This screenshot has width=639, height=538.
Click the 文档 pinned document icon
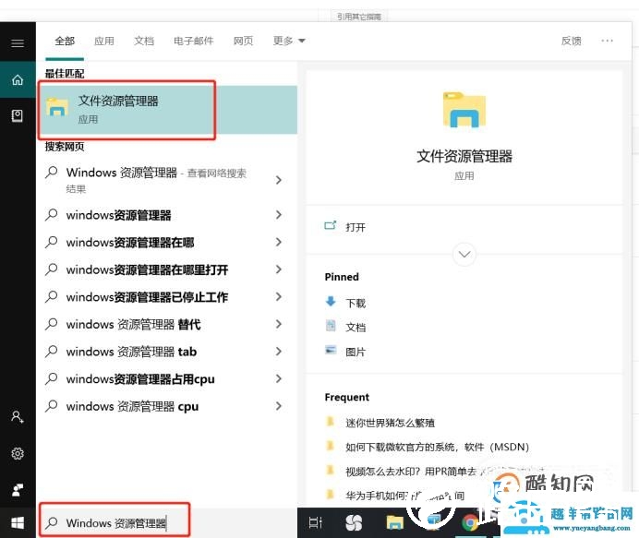click(x=331, y=326)
